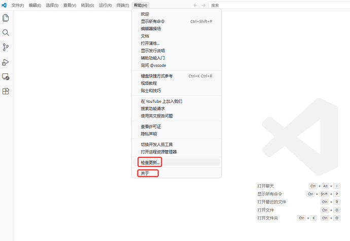
Task: Select 显示发行说明 menu entry
Action: [177, 51]
